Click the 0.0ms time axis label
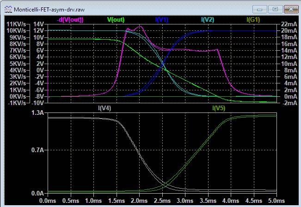This screenshot has height=207, width=301. pyautogui.click(x=48, y=201)
